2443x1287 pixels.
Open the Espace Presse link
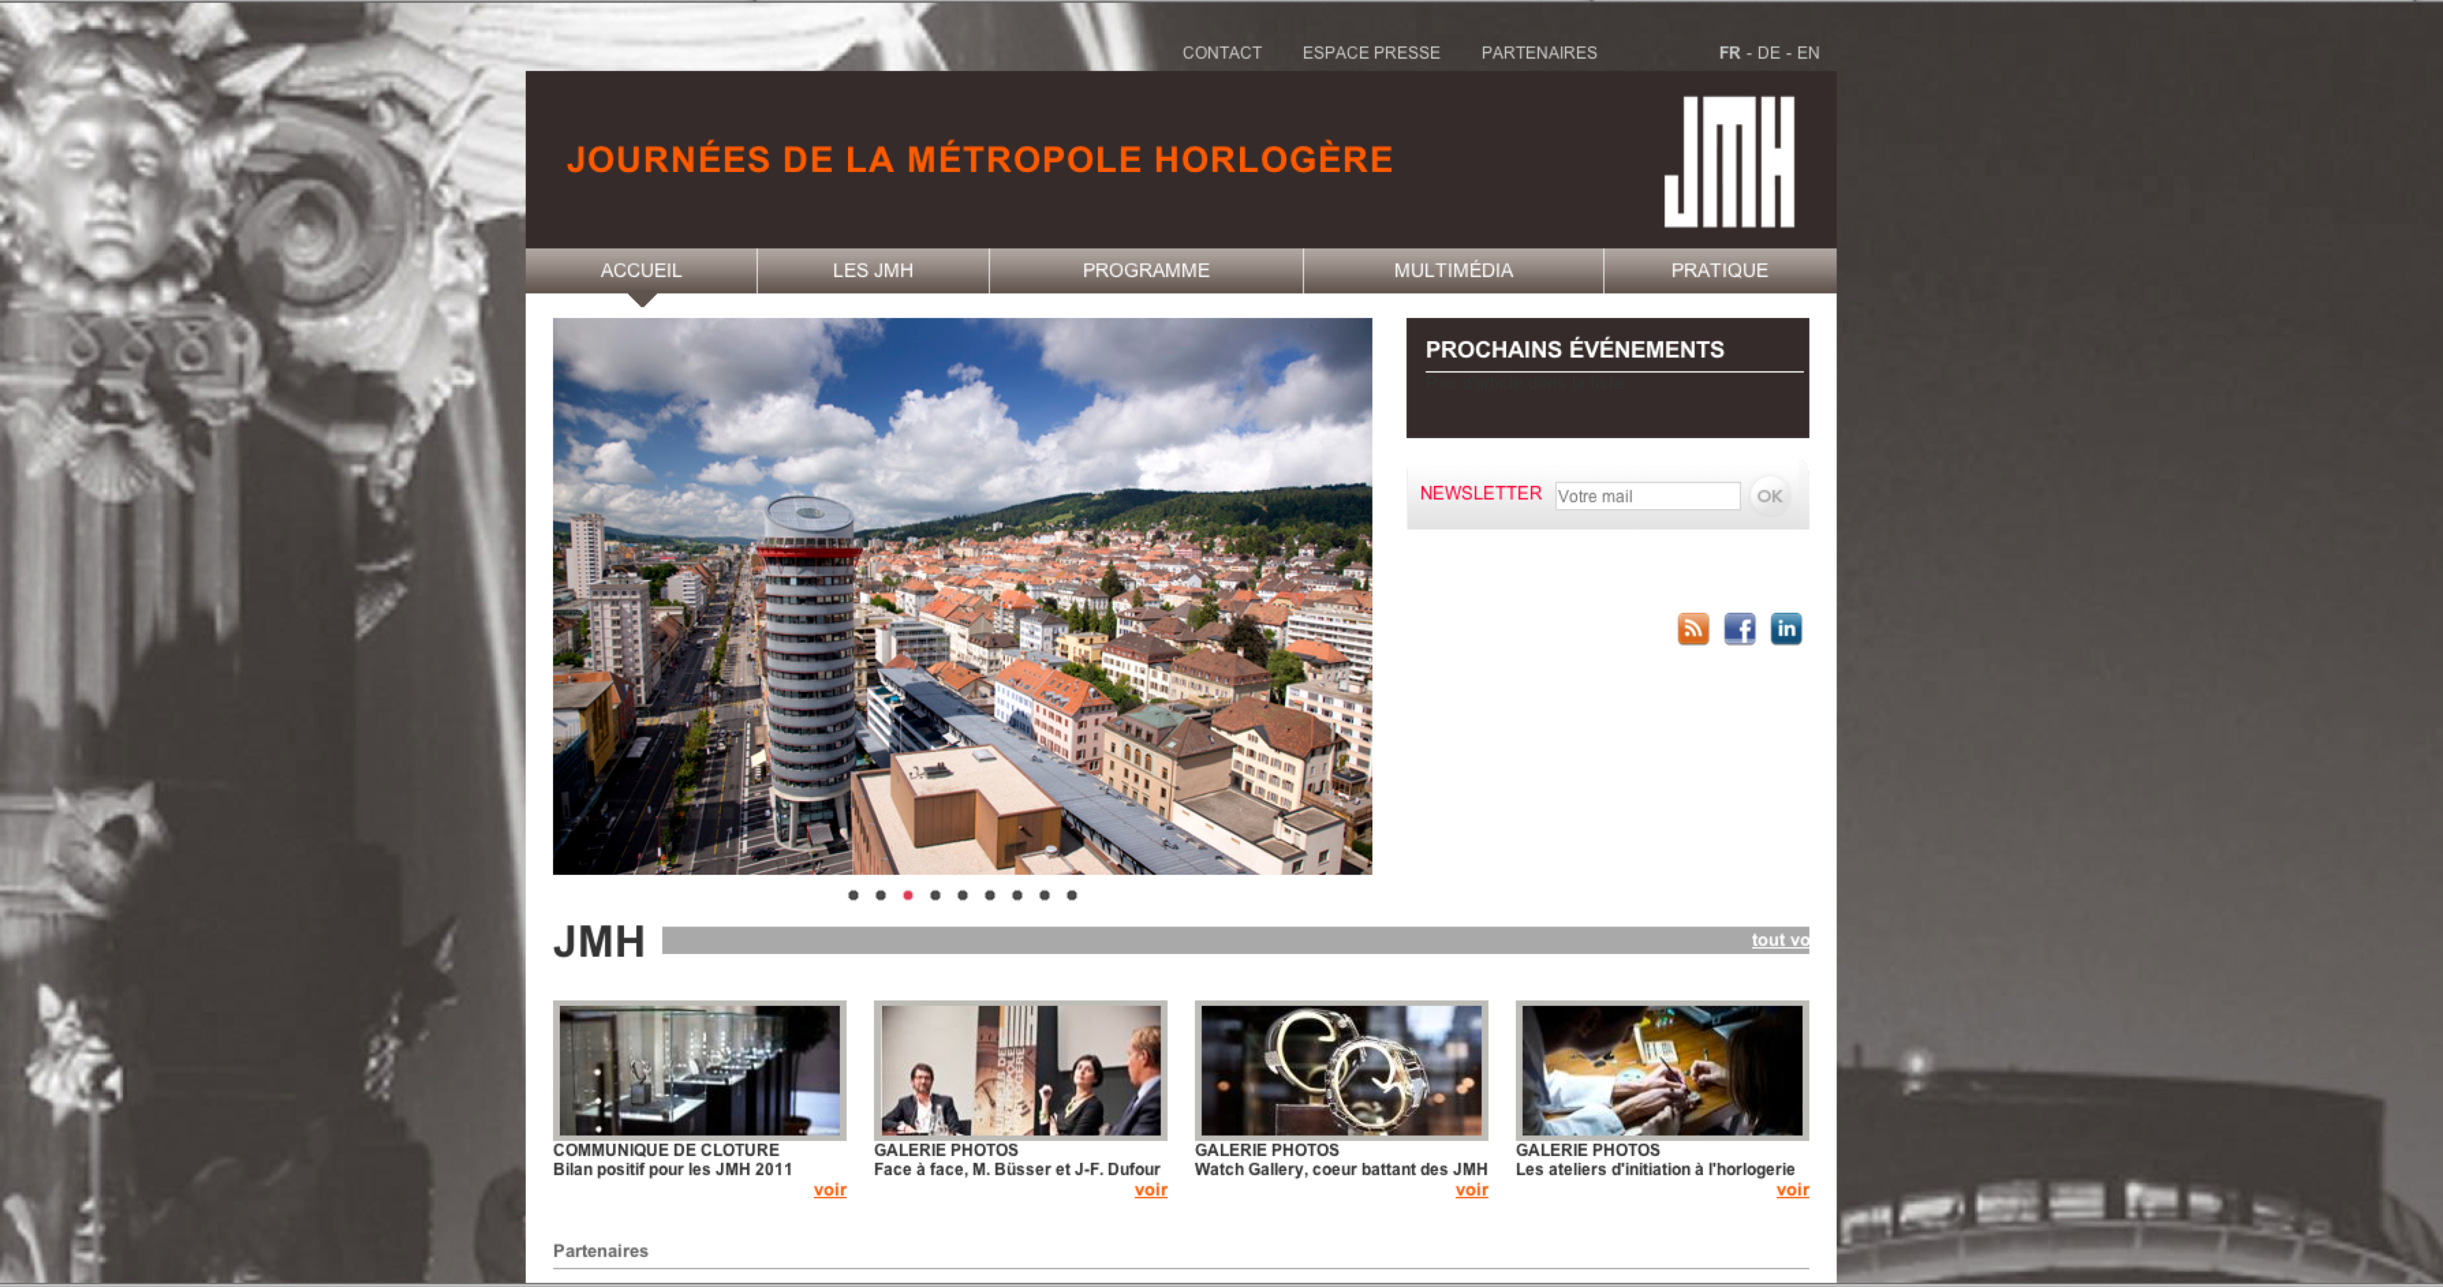click(x=1370, y=53)
